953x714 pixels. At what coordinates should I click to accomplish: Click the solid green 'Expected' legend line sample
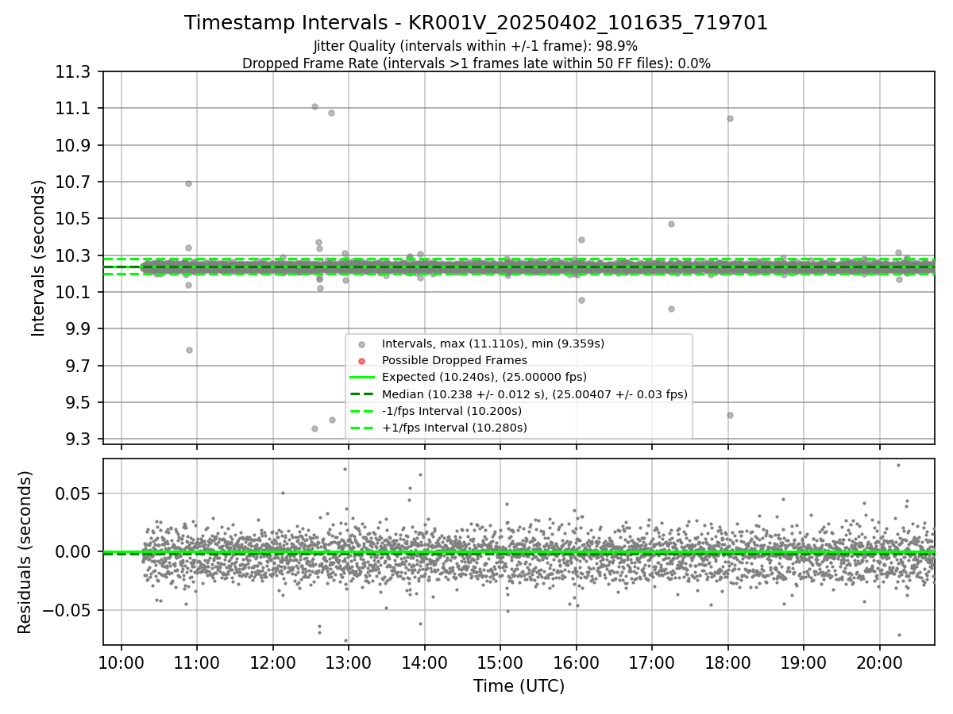click(362, 377)
